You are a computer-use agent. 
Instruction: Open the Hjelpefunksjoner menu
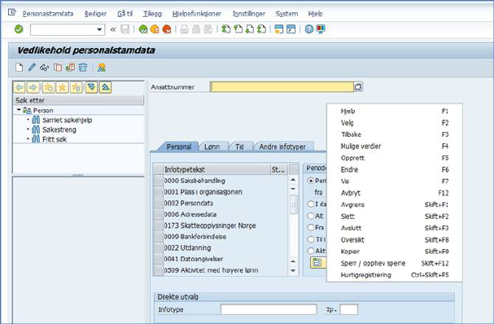197,14
